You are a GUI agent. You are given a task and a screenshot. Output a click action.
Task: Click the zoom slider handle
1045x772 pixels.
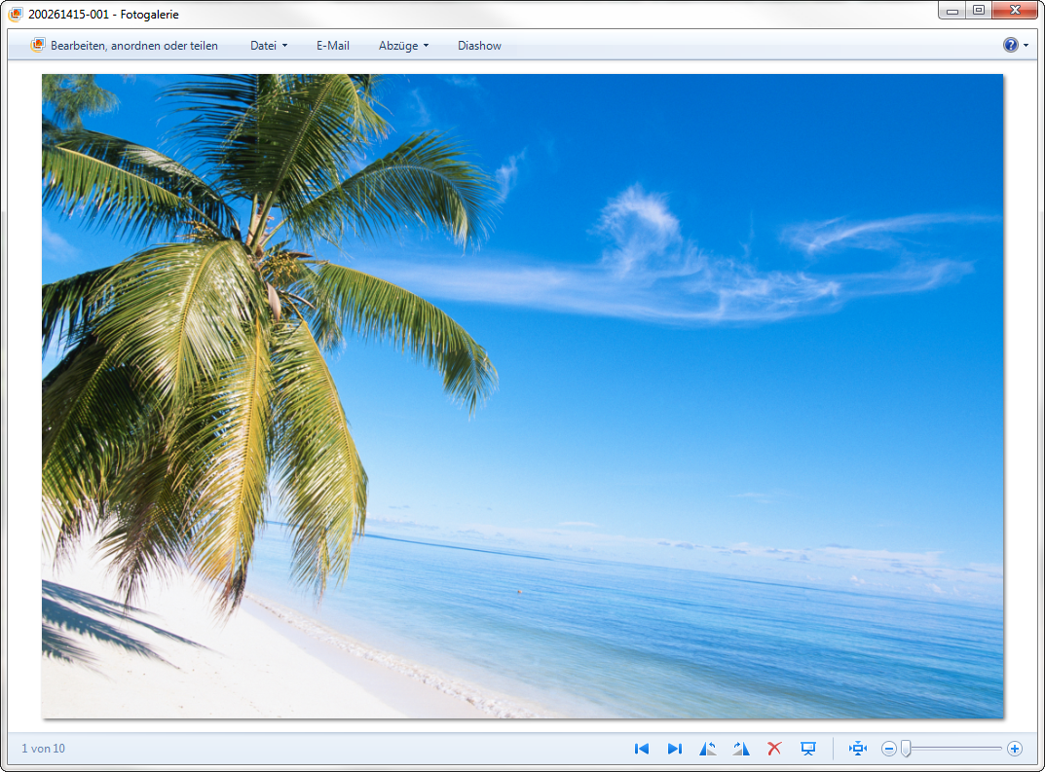tap(906, 749)
